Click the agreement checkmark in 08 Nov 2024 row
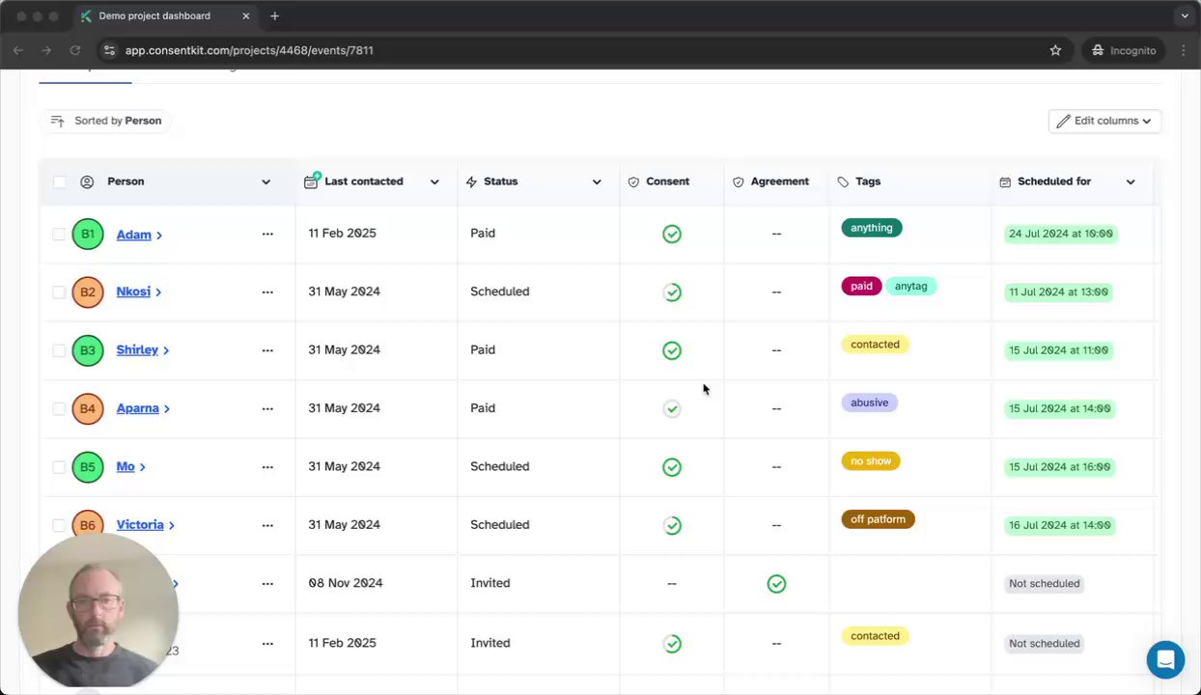Screen dimensions: 1201x695 (x=776, y=584)
